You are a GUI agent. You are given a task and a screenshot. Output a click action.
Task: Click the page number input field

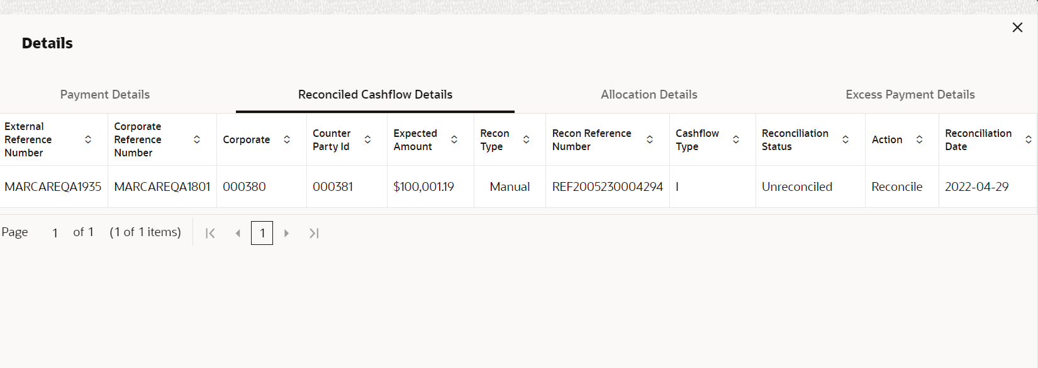[x=55, y=233]
